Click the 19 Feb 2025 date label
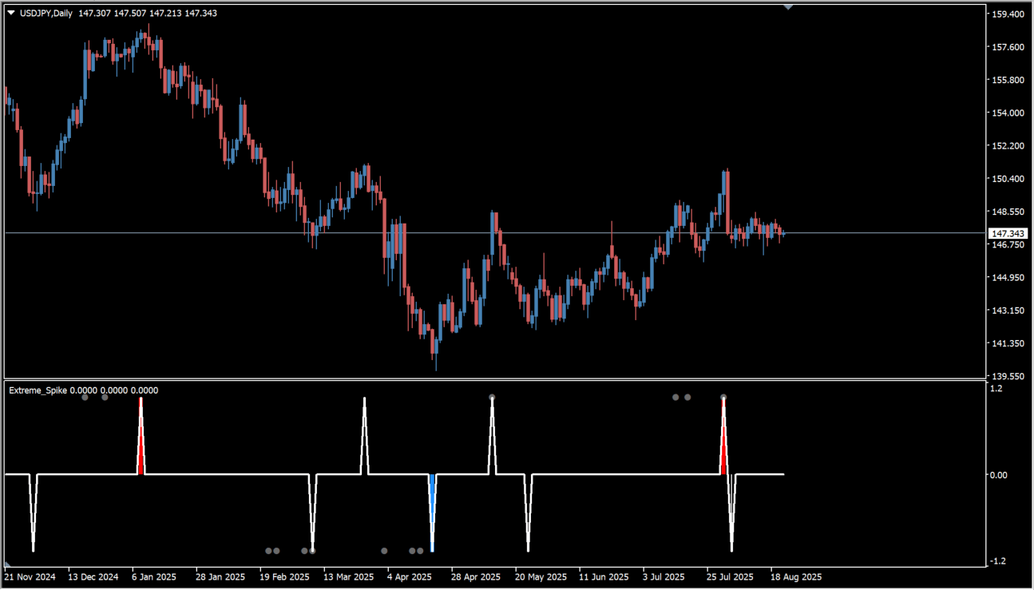Viewport: 1034px width, 590px height. (284, 576)
